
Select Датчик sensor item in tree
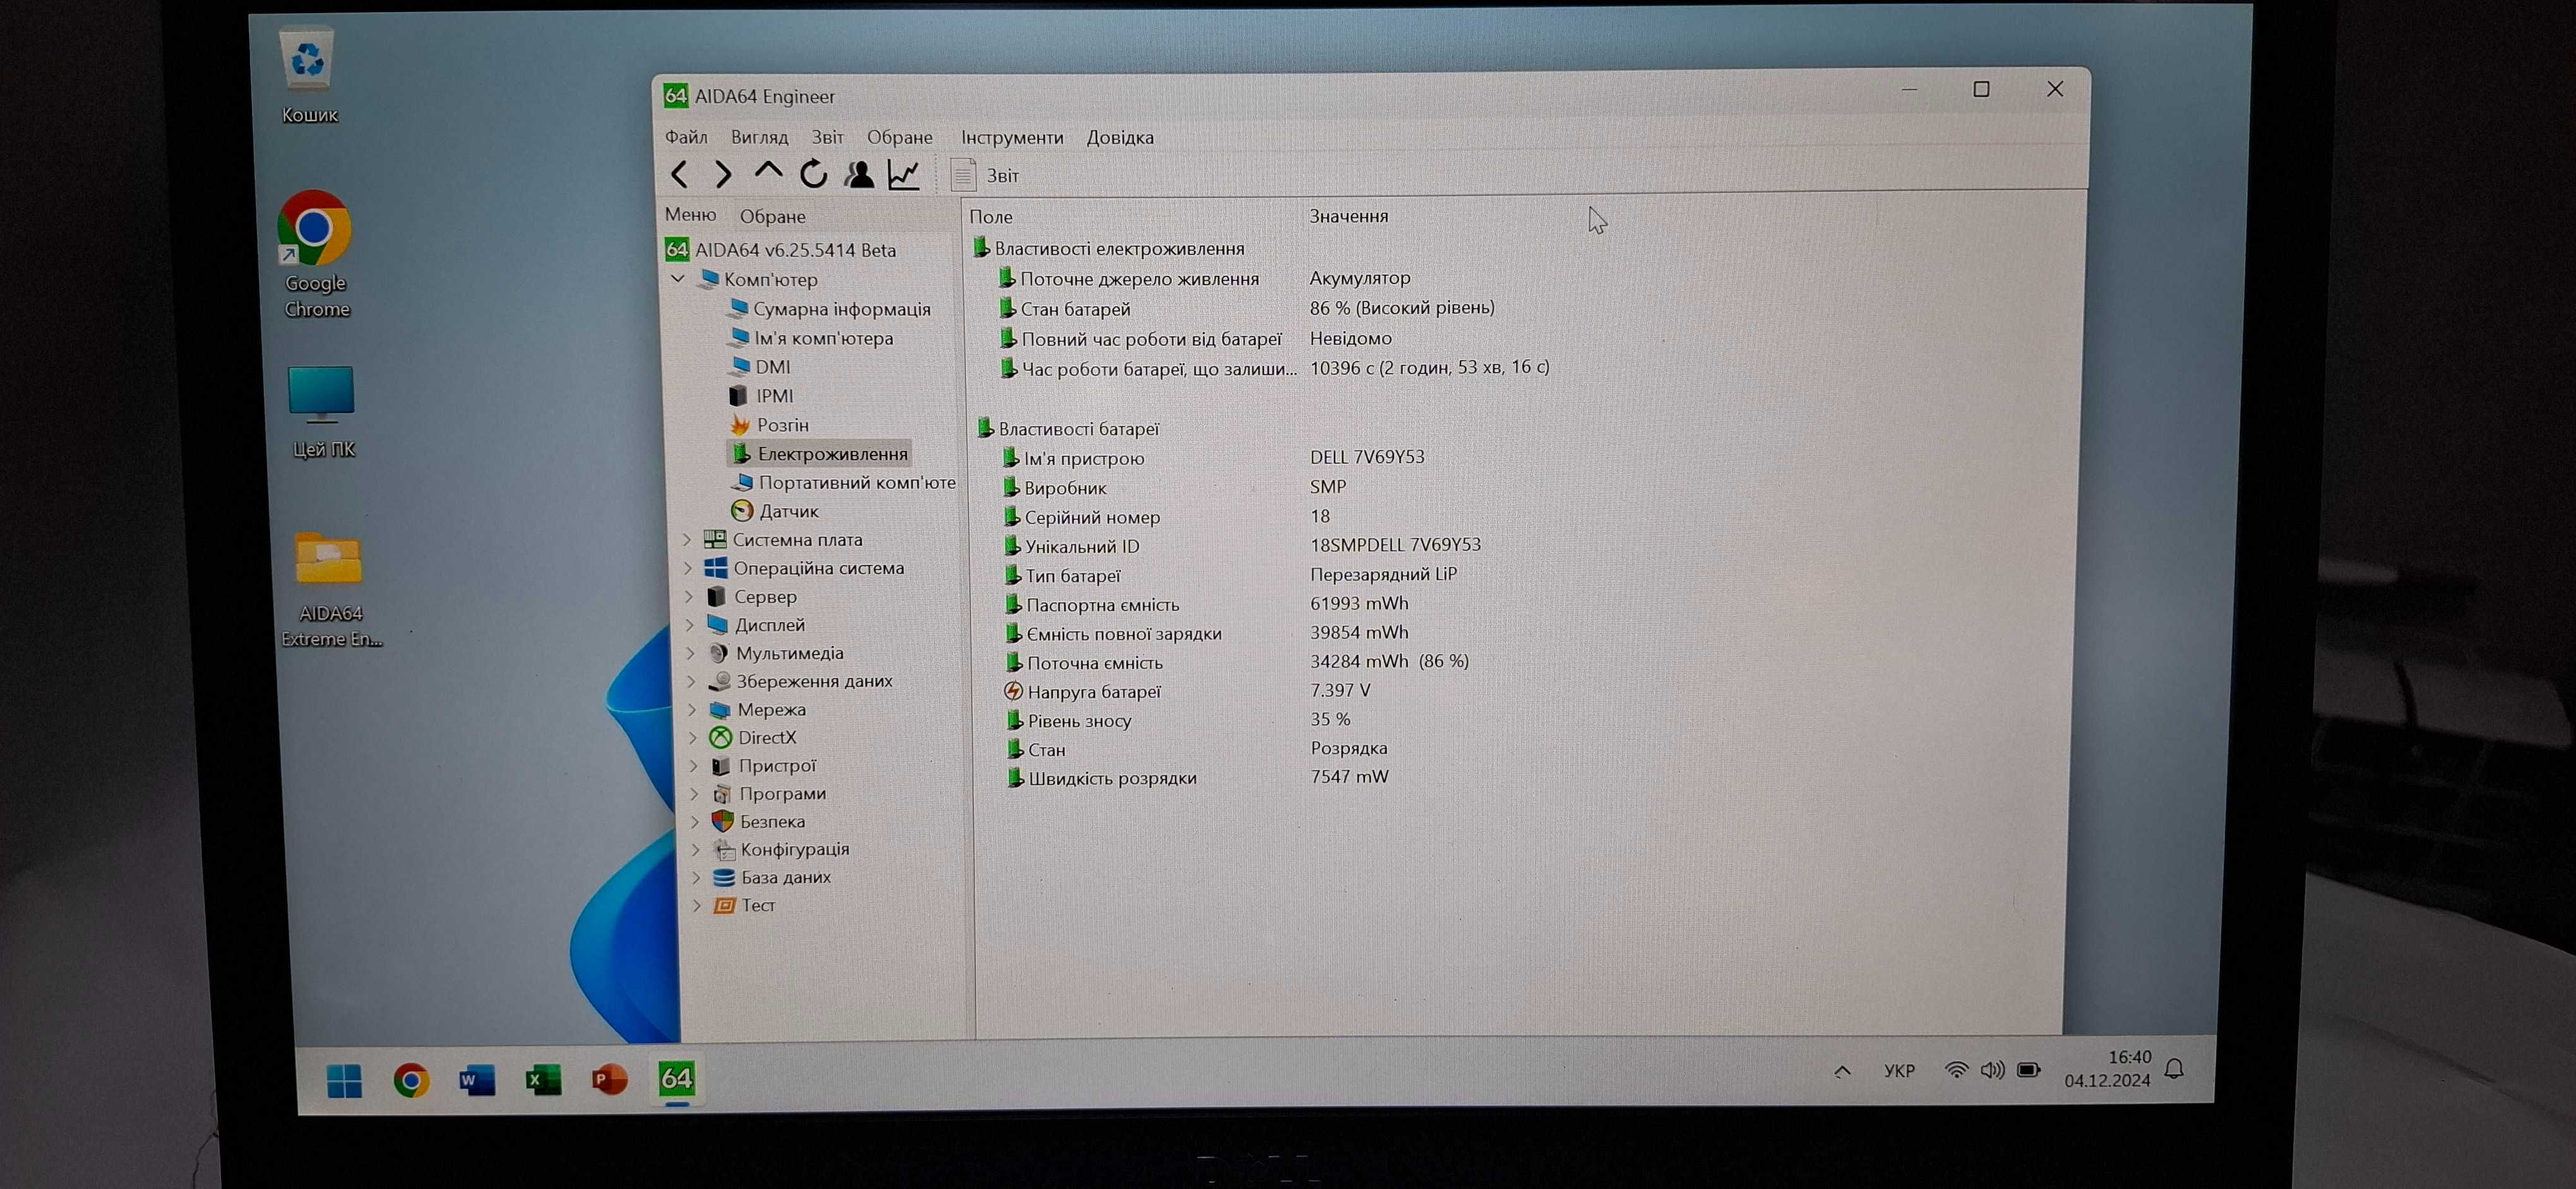point(788,511)
